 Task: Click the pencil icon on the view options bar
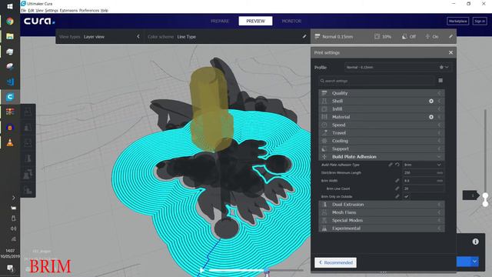pyautogui.click(x=304, y=37)
